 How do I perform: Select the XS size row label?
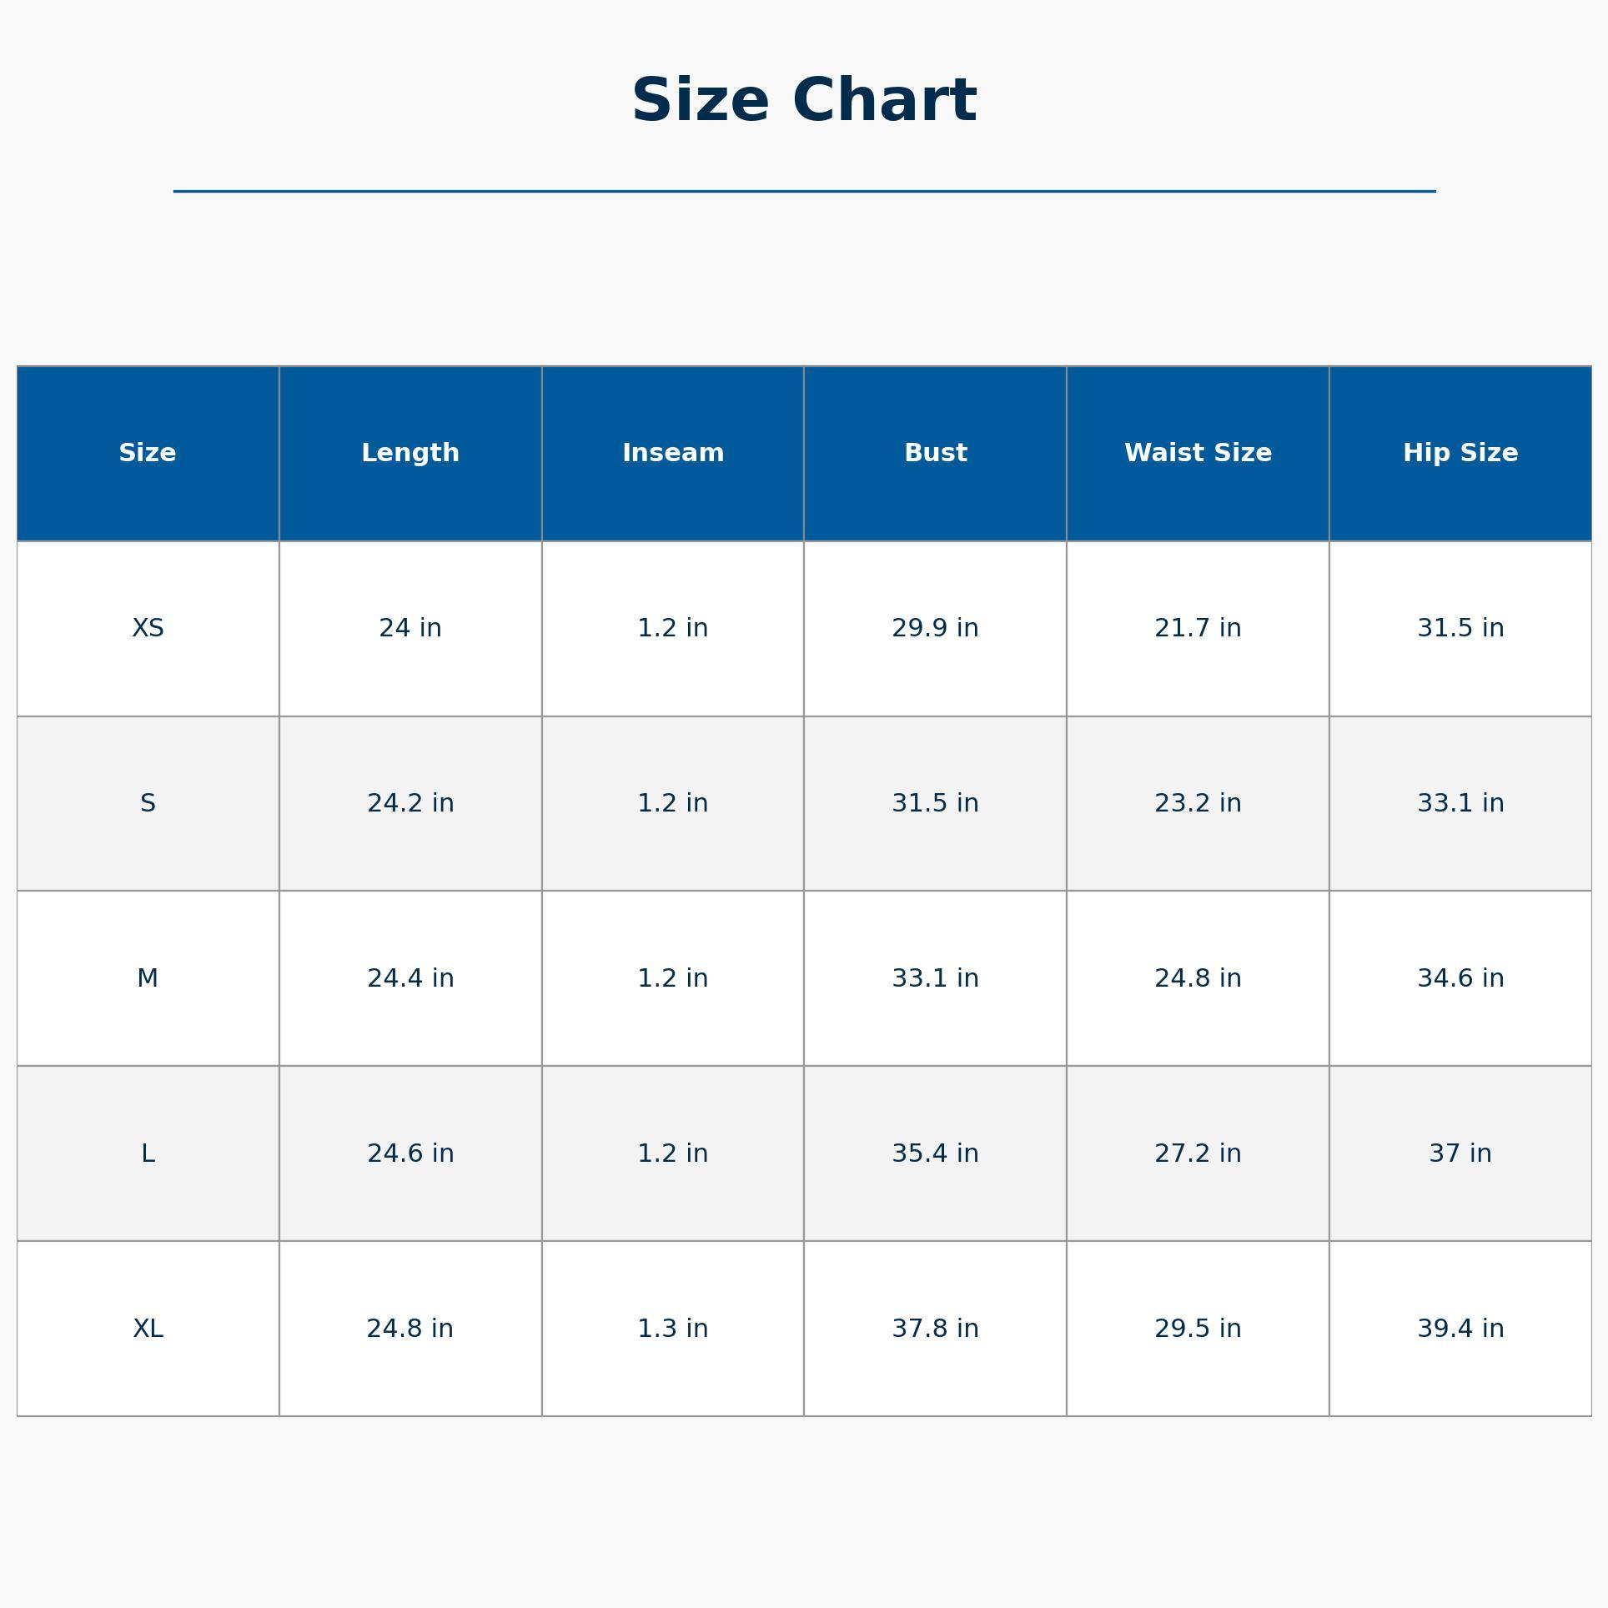148,628
